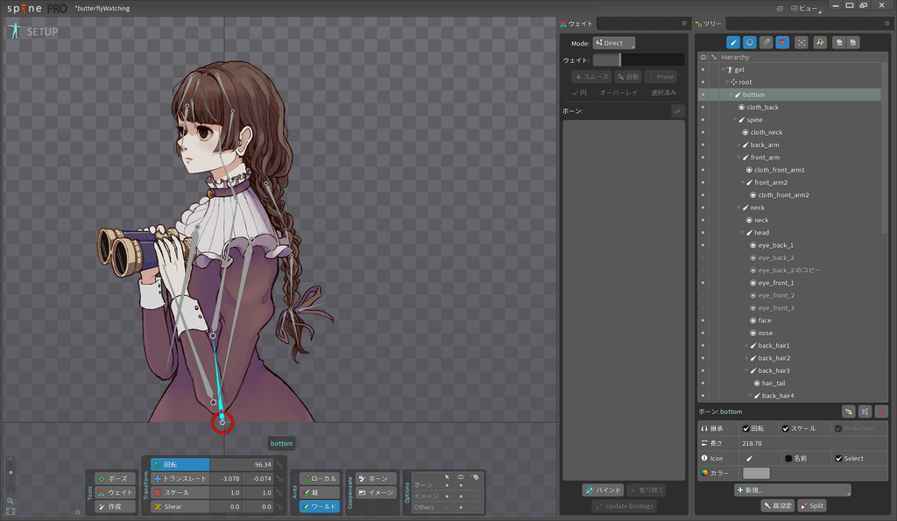The width and height of the screenshot is (897, 521).
Task: Click the link icon beside translate values
Action: pos(279,479)
